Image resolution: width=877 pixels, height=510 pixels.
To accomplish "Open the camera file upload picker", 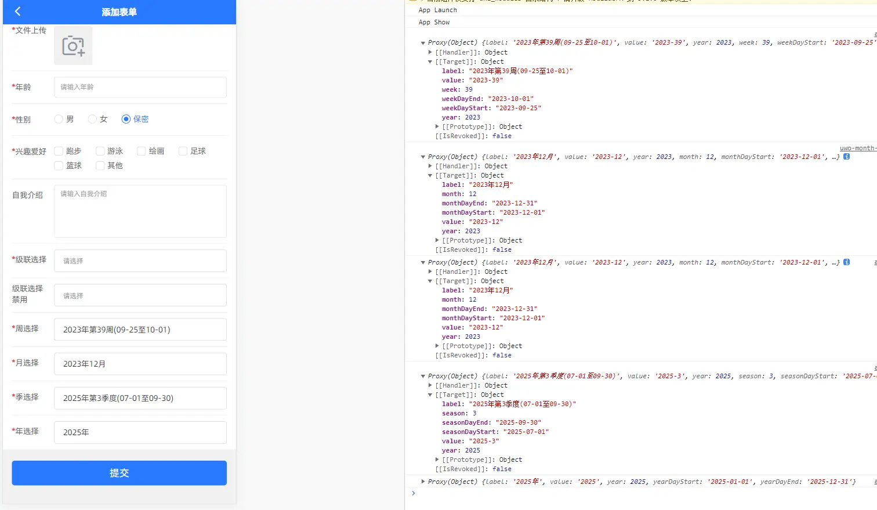I will pos(73,46).
